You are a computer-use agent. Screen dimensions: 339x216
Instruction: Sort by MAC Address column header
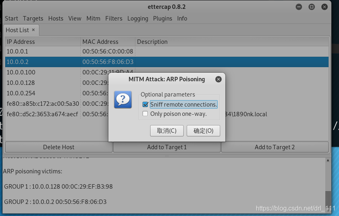pyautogui.click(x=108, y=41)
